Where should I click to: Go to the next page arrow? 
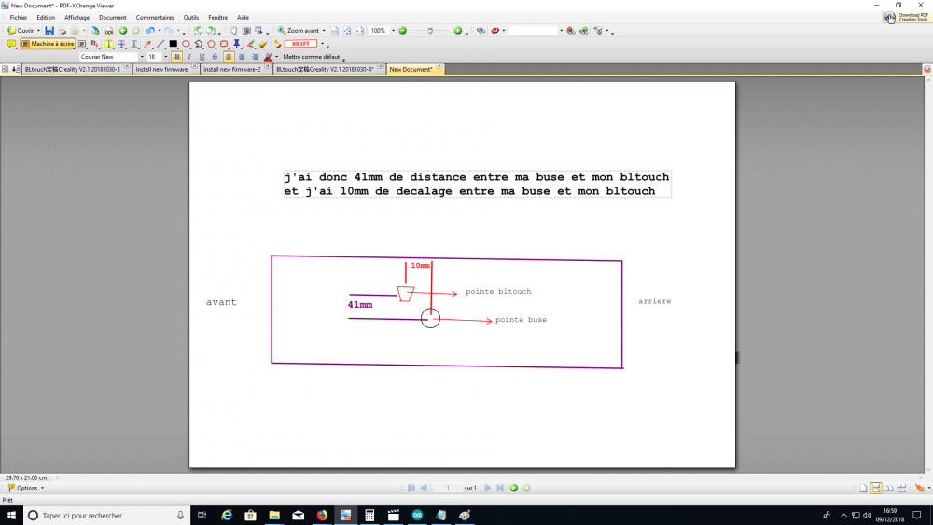487,488
